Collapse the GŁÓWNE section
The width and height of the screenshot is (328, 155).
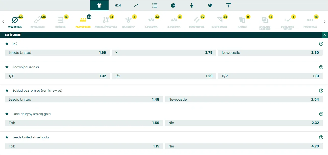click(x=325, y=35)
